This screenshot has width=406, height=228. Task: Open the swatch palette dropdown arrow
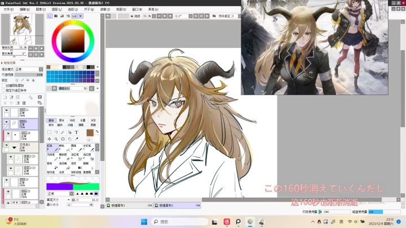98,67
